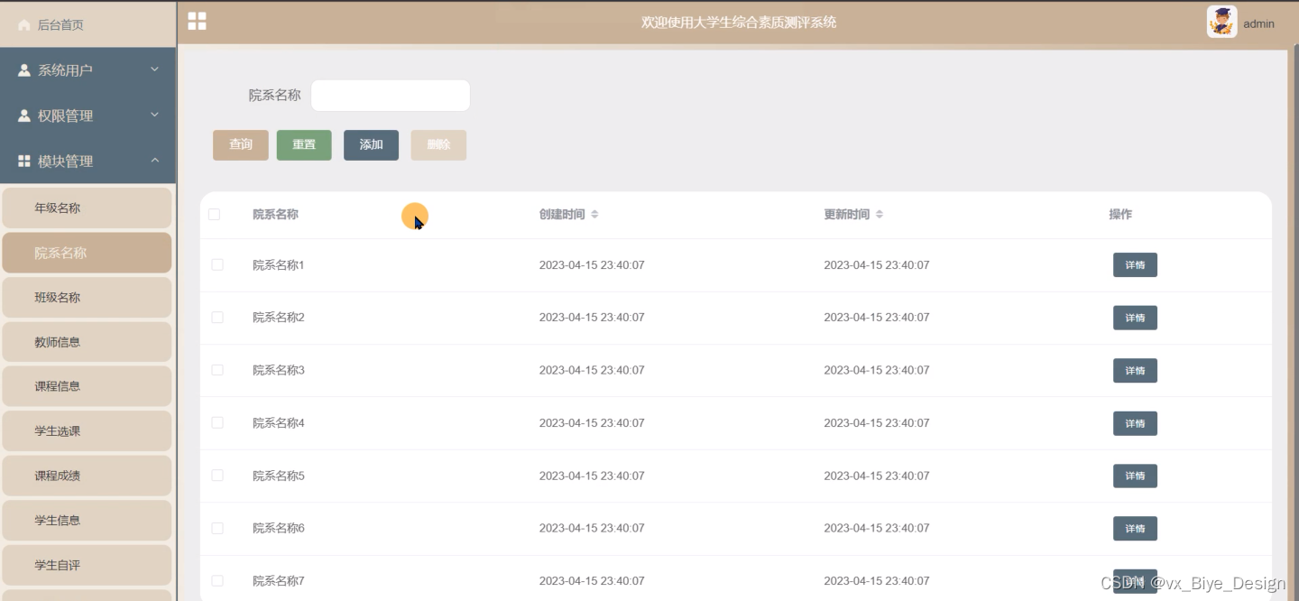The width and height of the screenshot is (1299, 601).
Task: Click the user icon beside 系统用户
Action: click(x=24, y=69)
